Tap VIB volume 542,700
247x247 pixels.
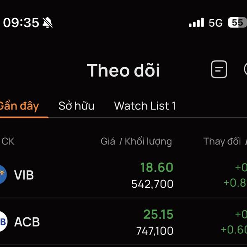[x=152, y=184]
